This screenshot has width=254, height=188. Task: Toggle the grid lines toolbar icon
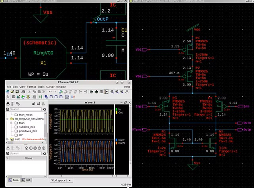coord(101,92)
